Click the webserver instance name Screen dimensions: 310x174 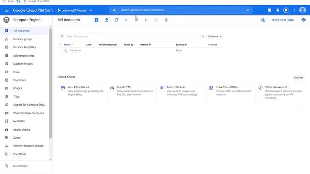(x=76, y=50)
